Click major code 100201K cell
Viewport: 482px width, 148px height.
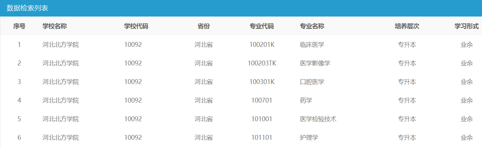pyautogui.click(x=262, y=45)
